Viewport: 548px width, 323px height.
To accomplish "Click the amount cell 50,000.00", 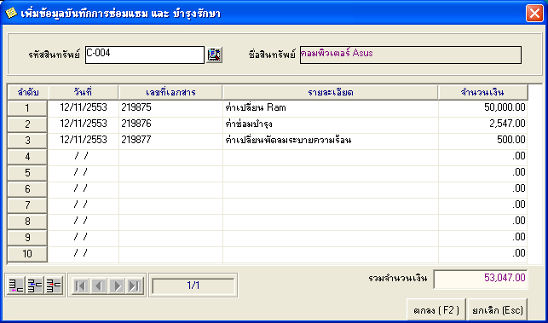I will 483,108.
